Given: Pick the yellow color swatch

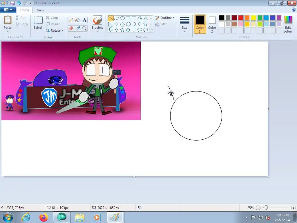Looking at the screenshot, I should pos(253,18).
